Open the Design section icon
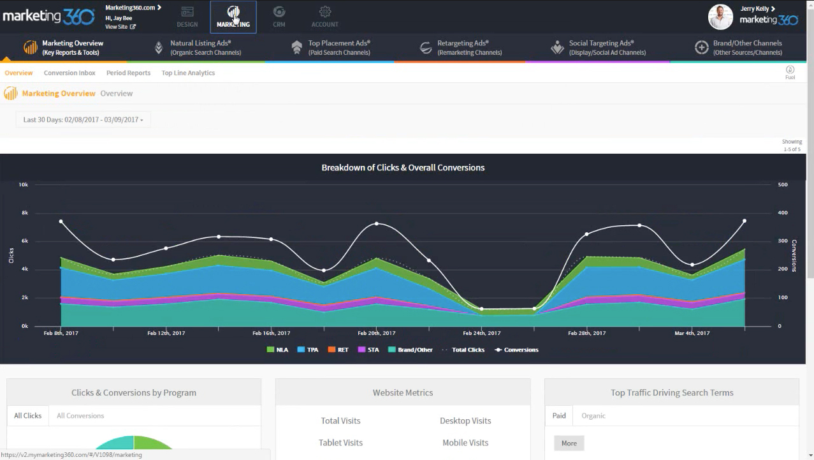This screenshot has width=814, height=460. coord(187,11)
